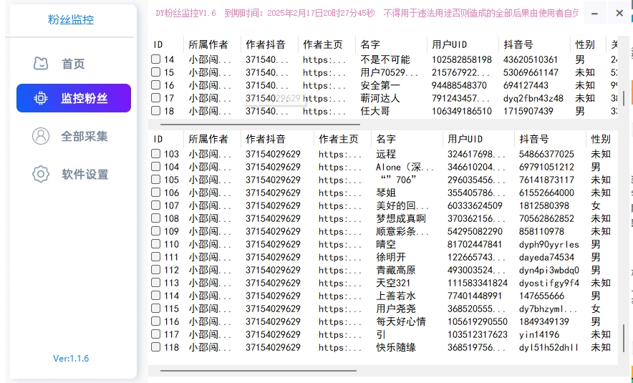
Task: Click the name cell 远程
Action: (386, 154)
